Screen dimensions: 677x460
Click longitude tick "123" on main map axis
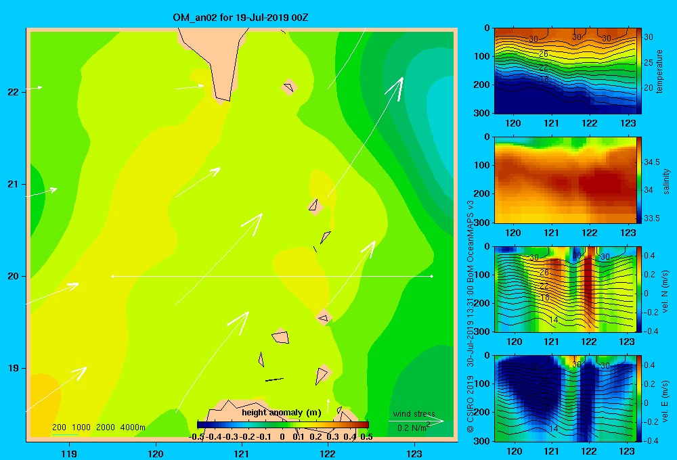tap(414, 453)
